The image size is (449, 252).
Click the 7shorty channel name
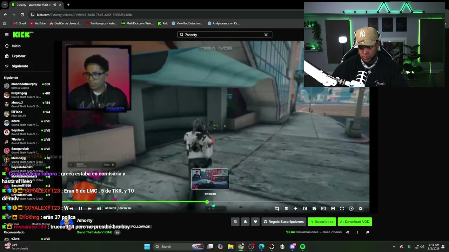click(85, 220)
